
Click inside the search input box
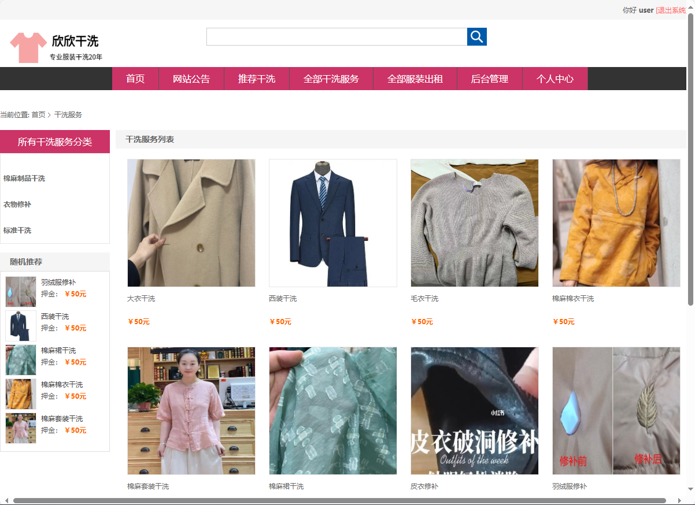tap(337, 36)
